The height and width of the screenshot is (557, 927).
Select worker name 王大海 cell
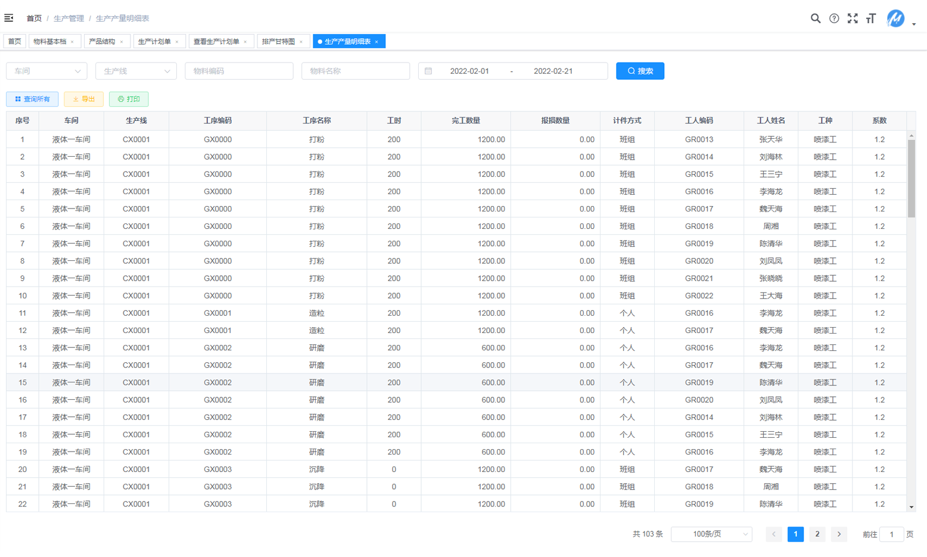(771, 295)
